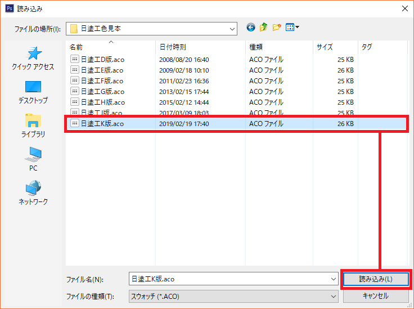The image size is (414, 309).
Task: Sort by 種類 column header
Action: coord(280,47)
